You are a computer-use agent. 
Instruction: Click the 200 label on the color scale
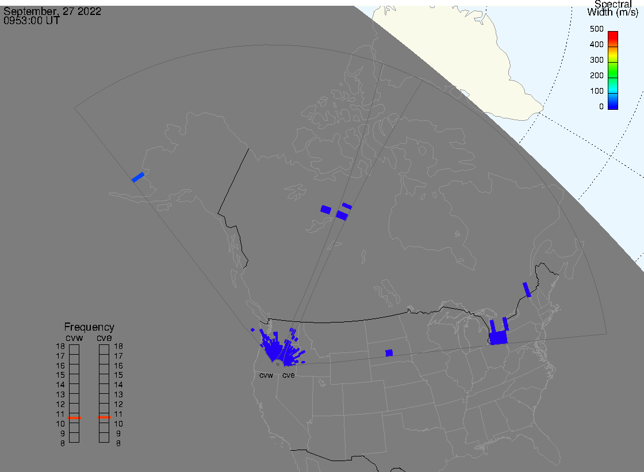point(597,75)
